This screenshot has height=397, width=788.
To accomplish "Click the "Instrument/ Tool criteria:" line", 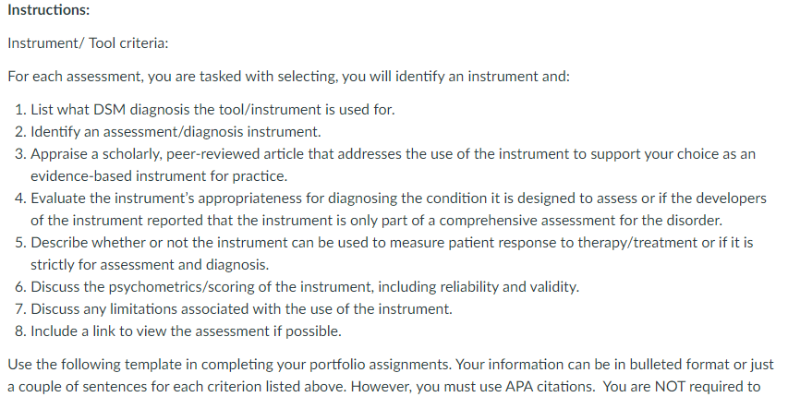I will tap(88, 43).
